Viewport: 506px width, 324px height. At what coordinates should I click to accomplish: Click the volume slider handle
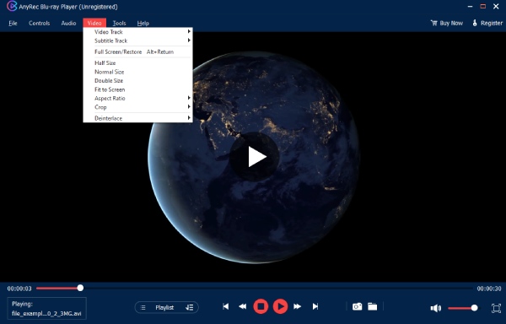pyautogui.click(x=474, y=308)
